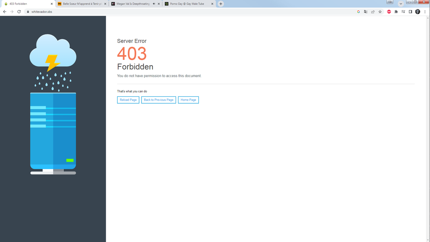Open the Extensions puzzle piece menu
430x242 pixels.
tap(396, 11)
